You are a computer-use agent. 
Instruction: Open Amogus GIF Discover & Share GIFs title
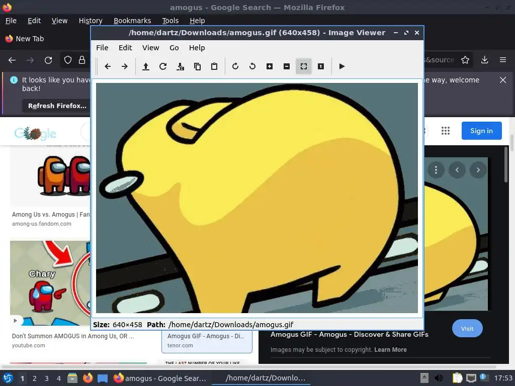350,334
